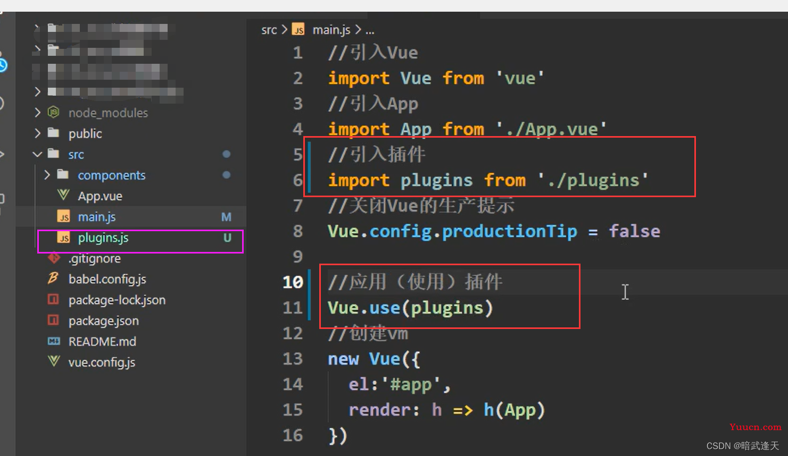This screenshot has height=456, width=788.
Task: Click the Vue icon beside vue.config.js
Action: (54, 361)
